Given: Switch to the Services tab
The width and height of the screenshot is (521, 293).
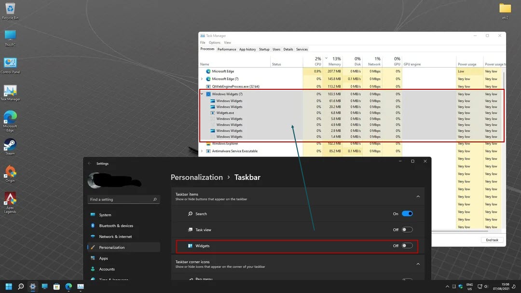Looking at the screenshot, I should pyautogui.click(x=302, y=49).
